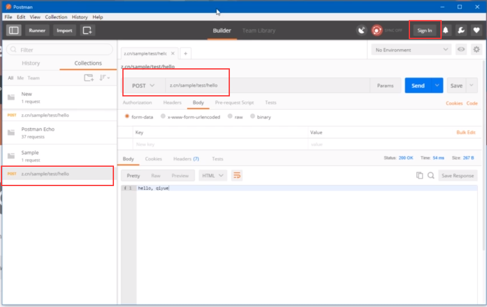Click the Import button
487x307 pixels.
click(65, 30)
